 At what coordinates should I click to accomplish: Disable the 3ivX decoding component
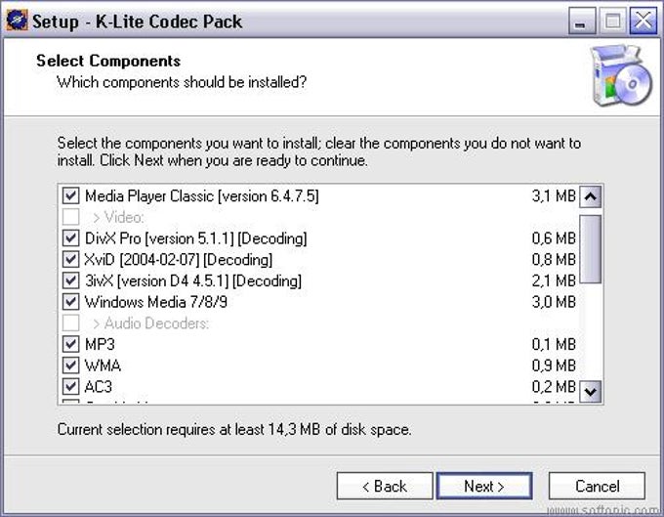point(70,280)
